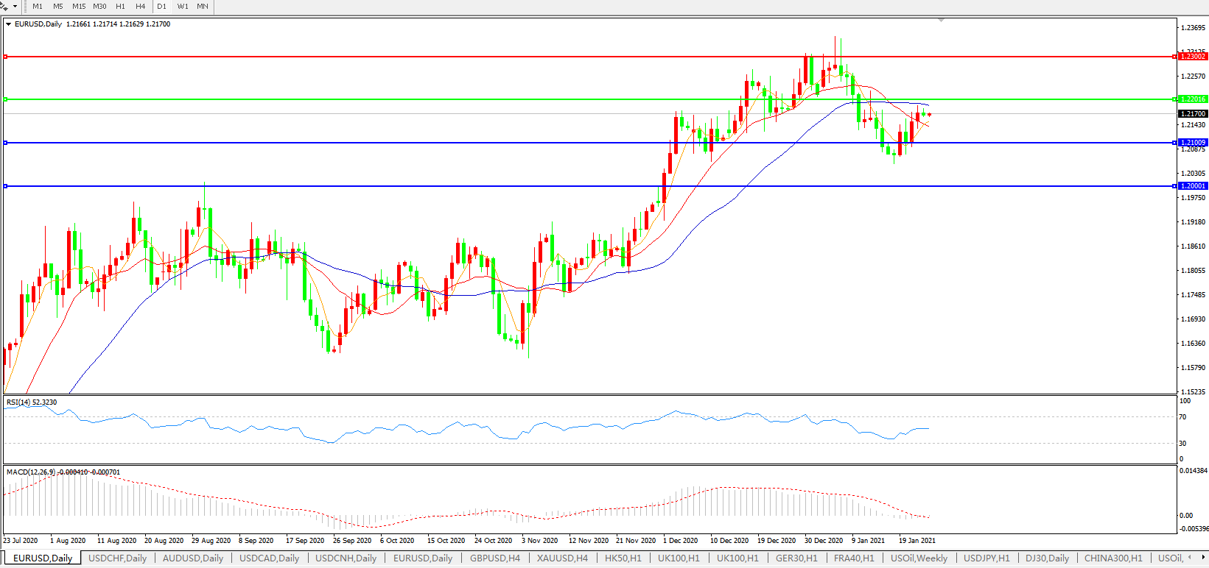Enable the W1 weekly timeframe
The width and height of the screenshot is (1209, 568).
(x=183, y=6)
